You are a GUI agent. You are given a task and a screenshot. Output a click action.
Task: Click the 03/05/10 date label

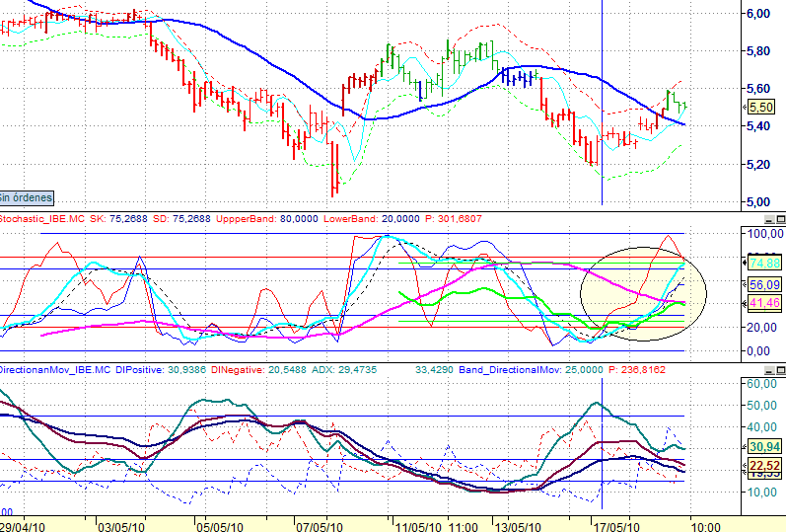[120, 527]
